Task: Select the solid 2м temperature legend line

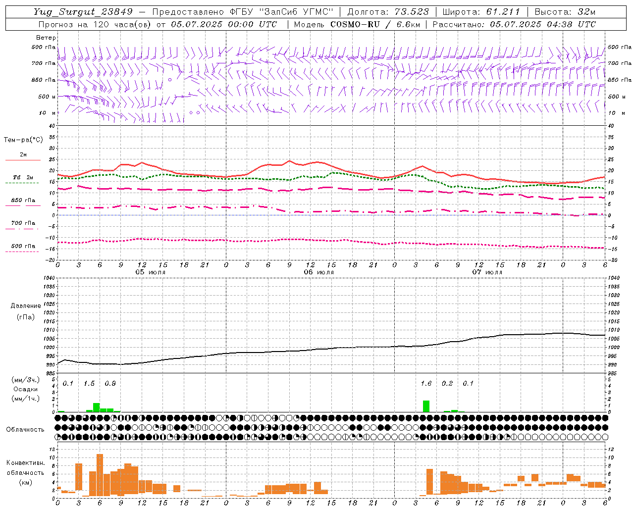Action: click(x=23, y=160)
